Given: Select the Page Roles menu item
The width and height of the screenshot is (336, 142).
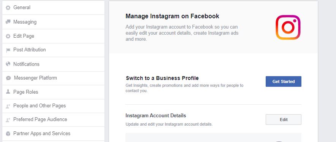Looking at the screenshot, I should coord(53,92).
